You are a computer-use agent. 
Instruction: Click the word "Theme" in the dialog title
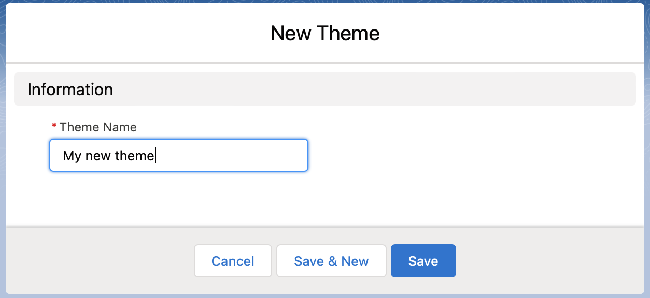tap(348, 34)
